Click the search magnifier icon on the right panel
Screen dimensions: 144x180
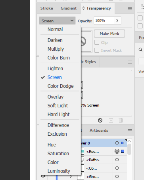pyautogui.click(x=140, y=49)
